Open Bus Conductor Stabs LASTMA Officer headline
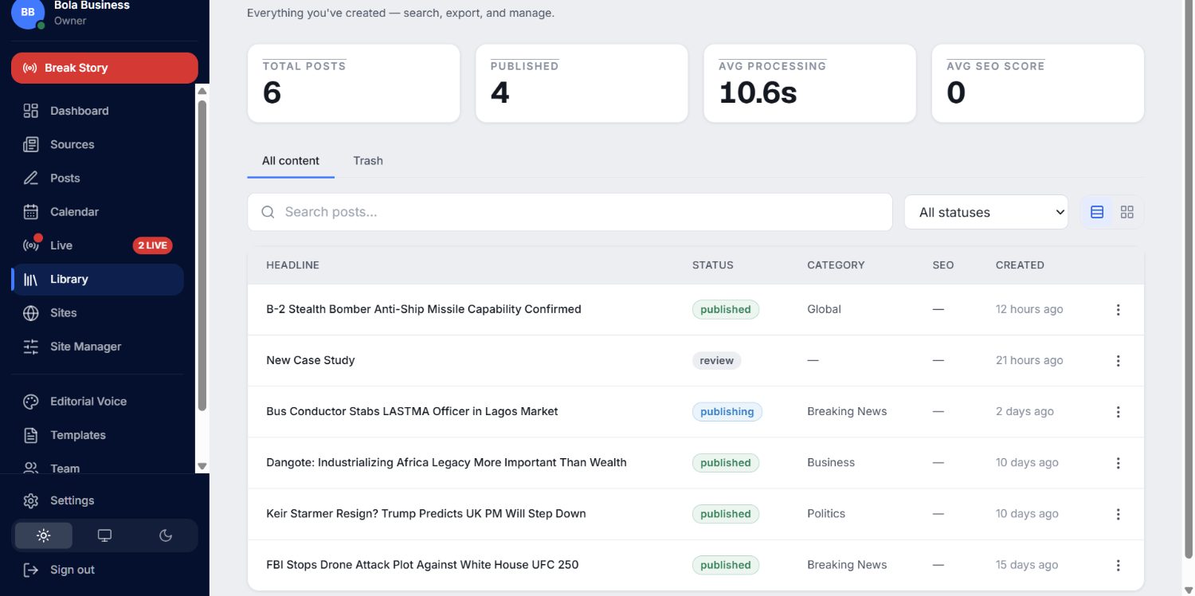The width and height of the screenshot is (1195, 596). pyautogui.click(x=412, y=411)
